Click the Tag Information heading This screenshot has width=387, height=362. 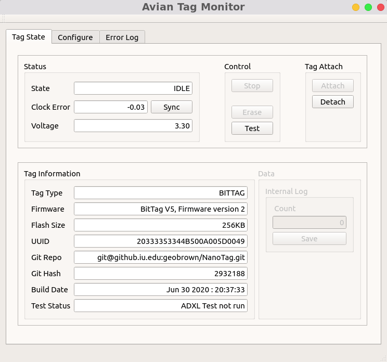point(52,174)
